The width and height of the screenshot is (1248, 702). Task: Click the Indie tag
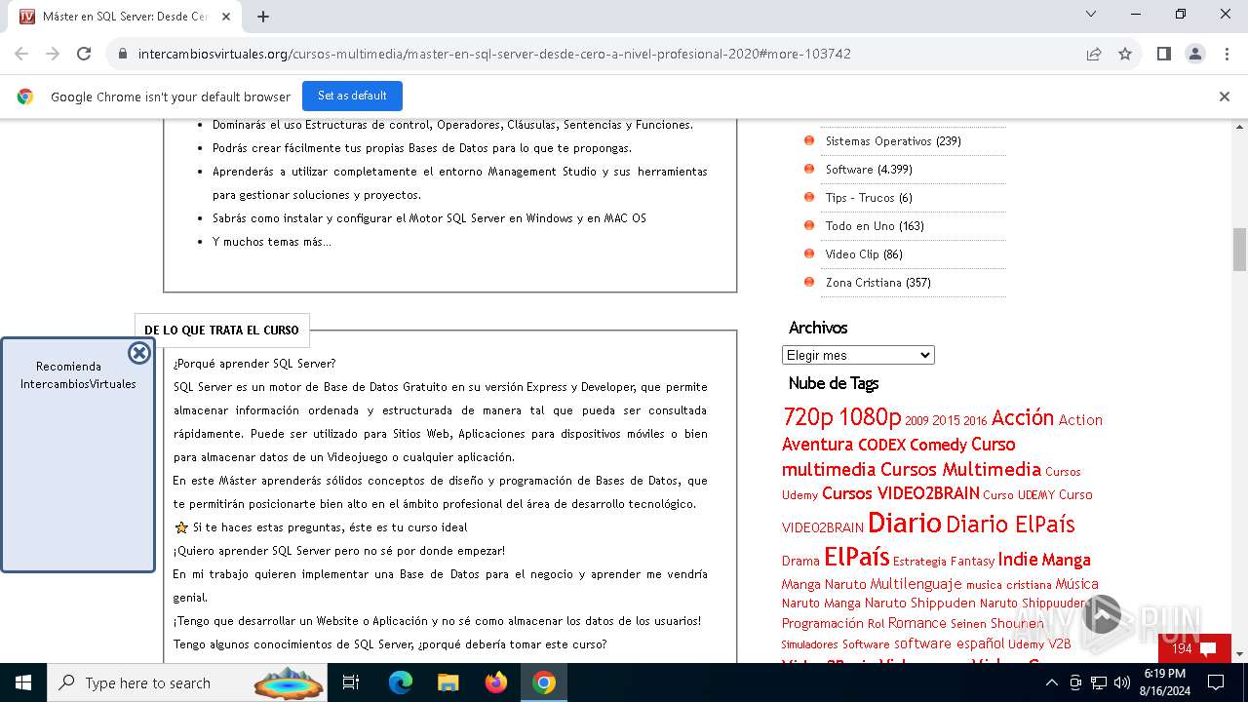1018,560
